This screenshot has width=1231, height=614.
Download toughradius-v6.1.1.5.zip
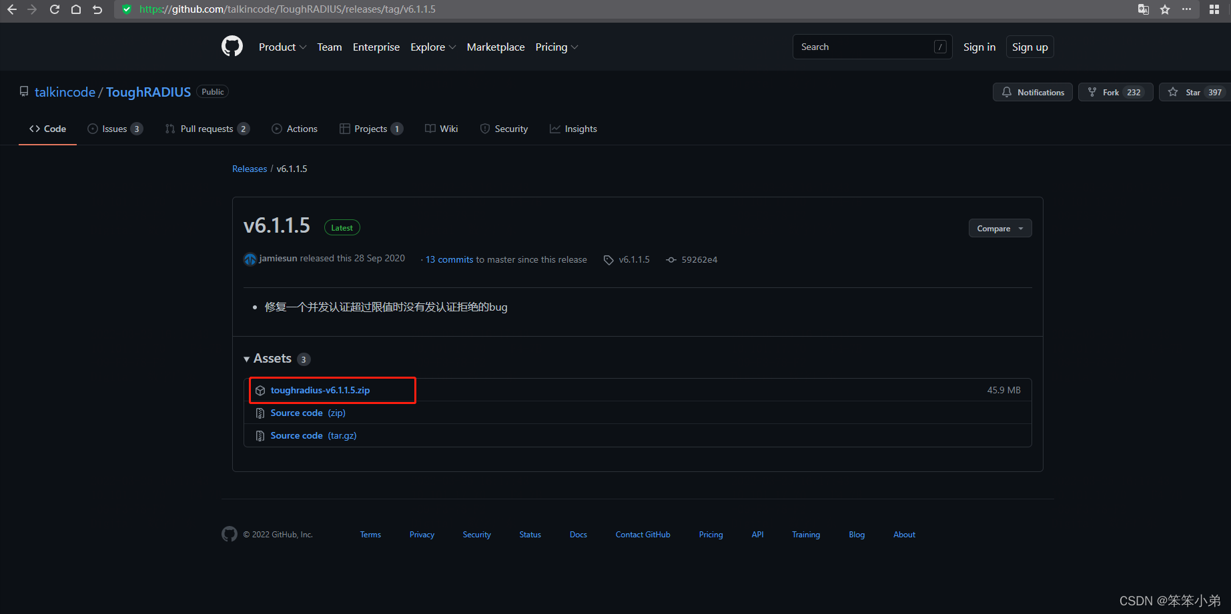click(x=320, y=390)
